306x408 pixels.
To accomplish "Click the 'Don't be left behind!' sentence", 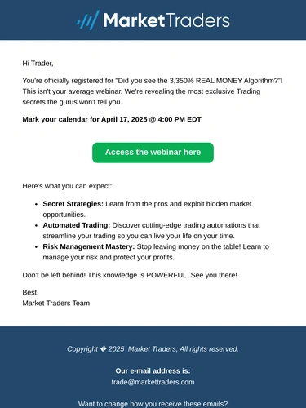I will (x=54, y=275).
